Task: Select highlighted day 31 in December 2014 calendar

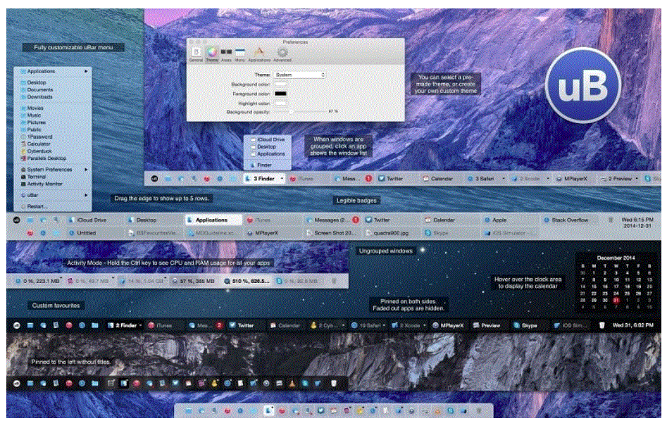Action: pos(616,300)
